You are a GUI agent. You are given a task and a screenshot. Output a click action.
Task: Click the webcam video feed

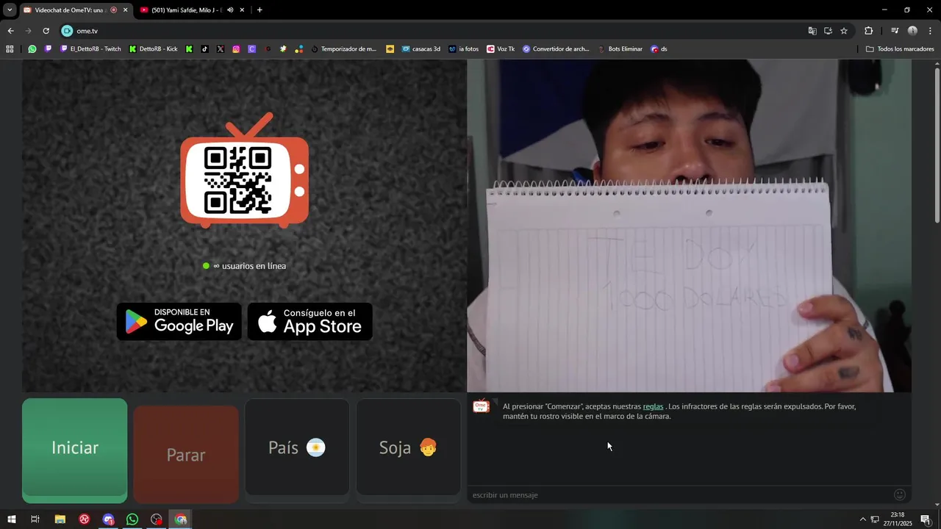point(689,226)
